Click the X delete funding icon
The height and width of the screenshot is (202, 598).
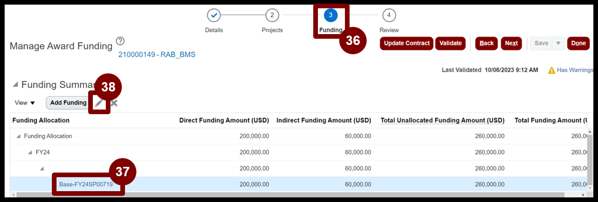[114, 103]
